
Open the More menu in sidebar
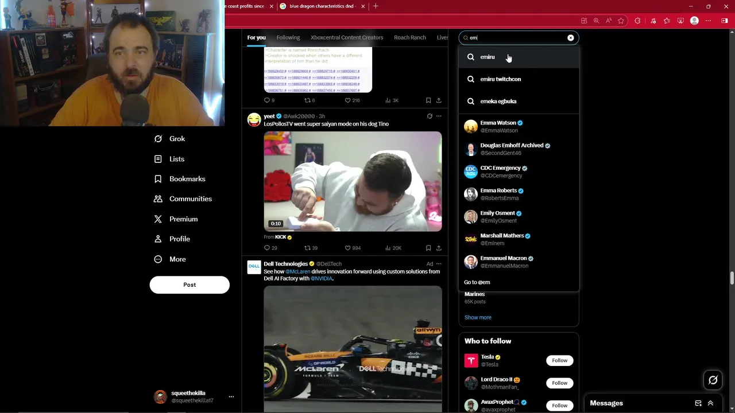coord(170,259)
